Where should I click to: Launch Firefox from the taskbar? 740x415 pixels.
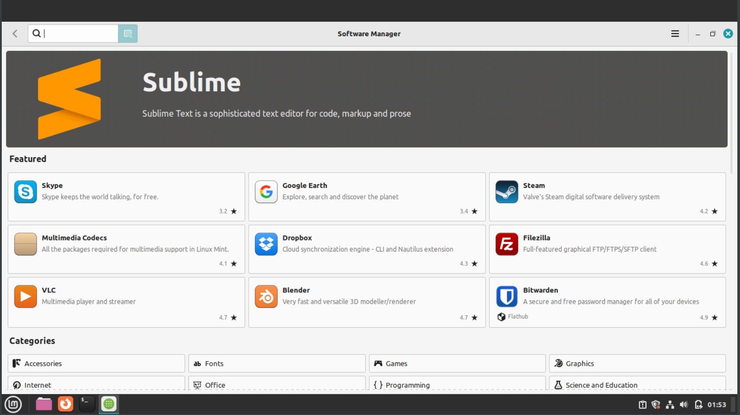point(65,404)
